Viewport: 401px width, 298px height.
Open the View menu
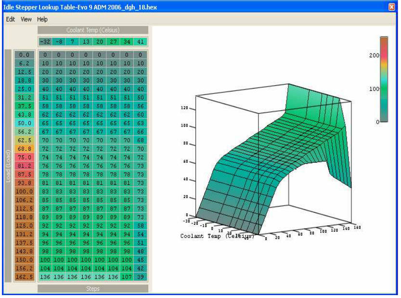(x=26, y=19)
